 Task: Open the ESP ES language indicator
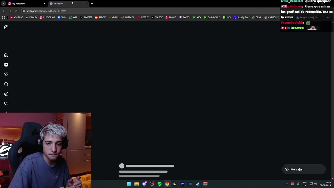click(x=305, y=184)
